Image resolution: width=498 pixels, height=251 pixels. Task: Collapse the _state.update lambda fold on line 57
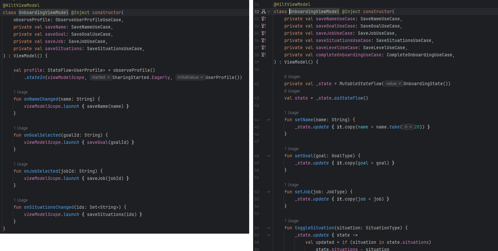(x=269, y=235)
